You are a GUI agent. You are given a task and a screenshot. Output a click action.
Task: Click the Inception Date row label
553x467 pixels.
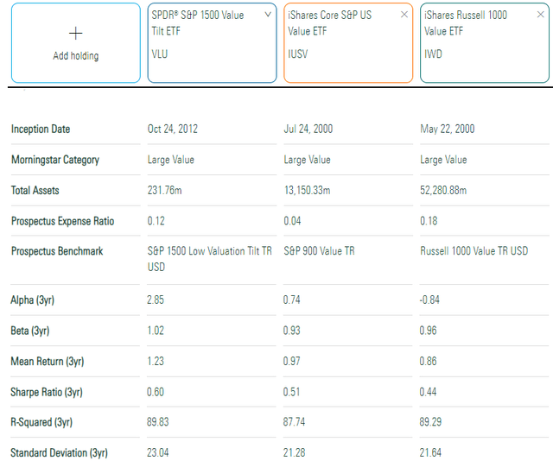point(41,129)
